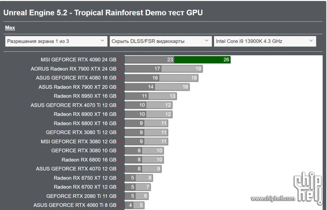327x210 pixels.
Task: Select the 'Radeon RX 6900 XT 16 GB' label
Action: (85, 114)
